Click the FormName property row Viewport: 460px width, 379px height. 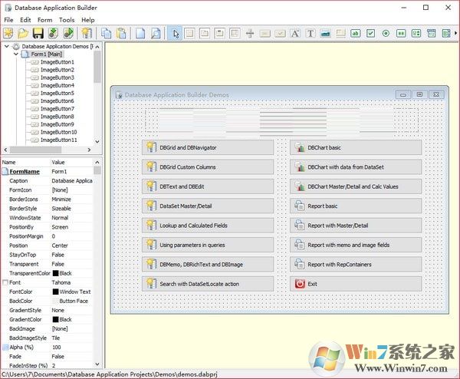(48, 171)
